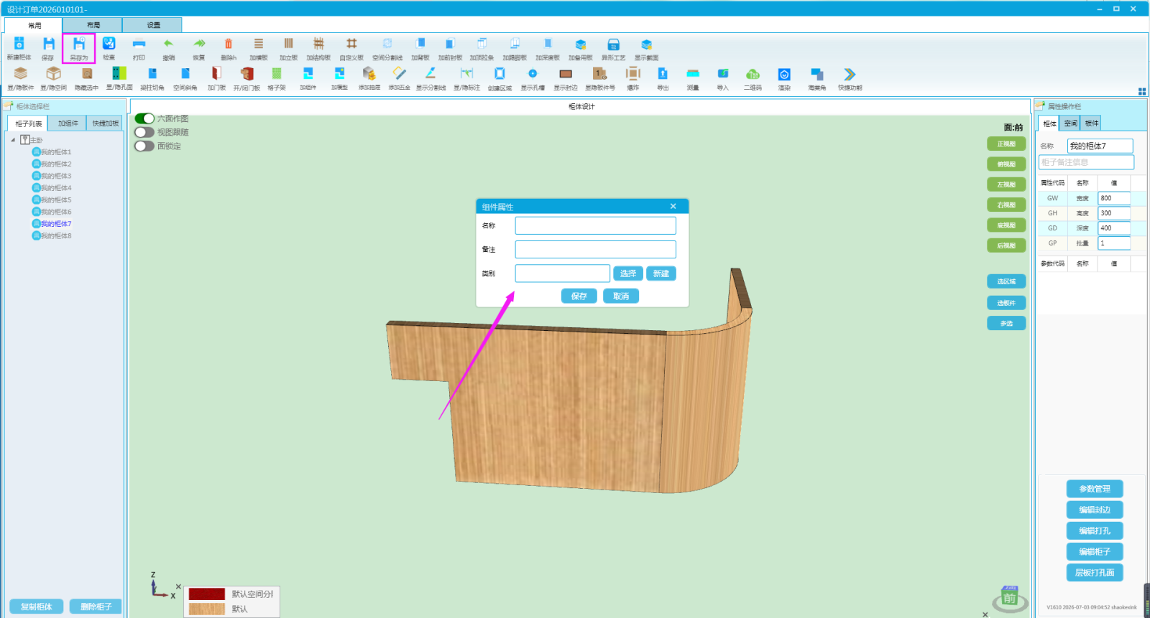Click the 二维码 QR code icon
The height and width of the screenshot is (618, 1150).
coord(753,74)
